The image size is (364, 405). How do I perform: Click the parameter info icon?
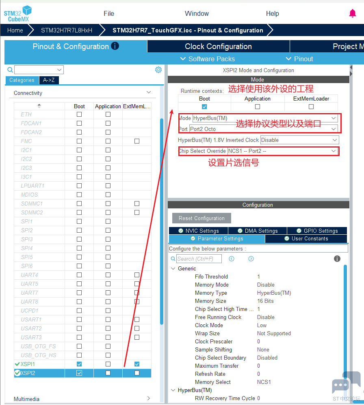coord(337,259)
